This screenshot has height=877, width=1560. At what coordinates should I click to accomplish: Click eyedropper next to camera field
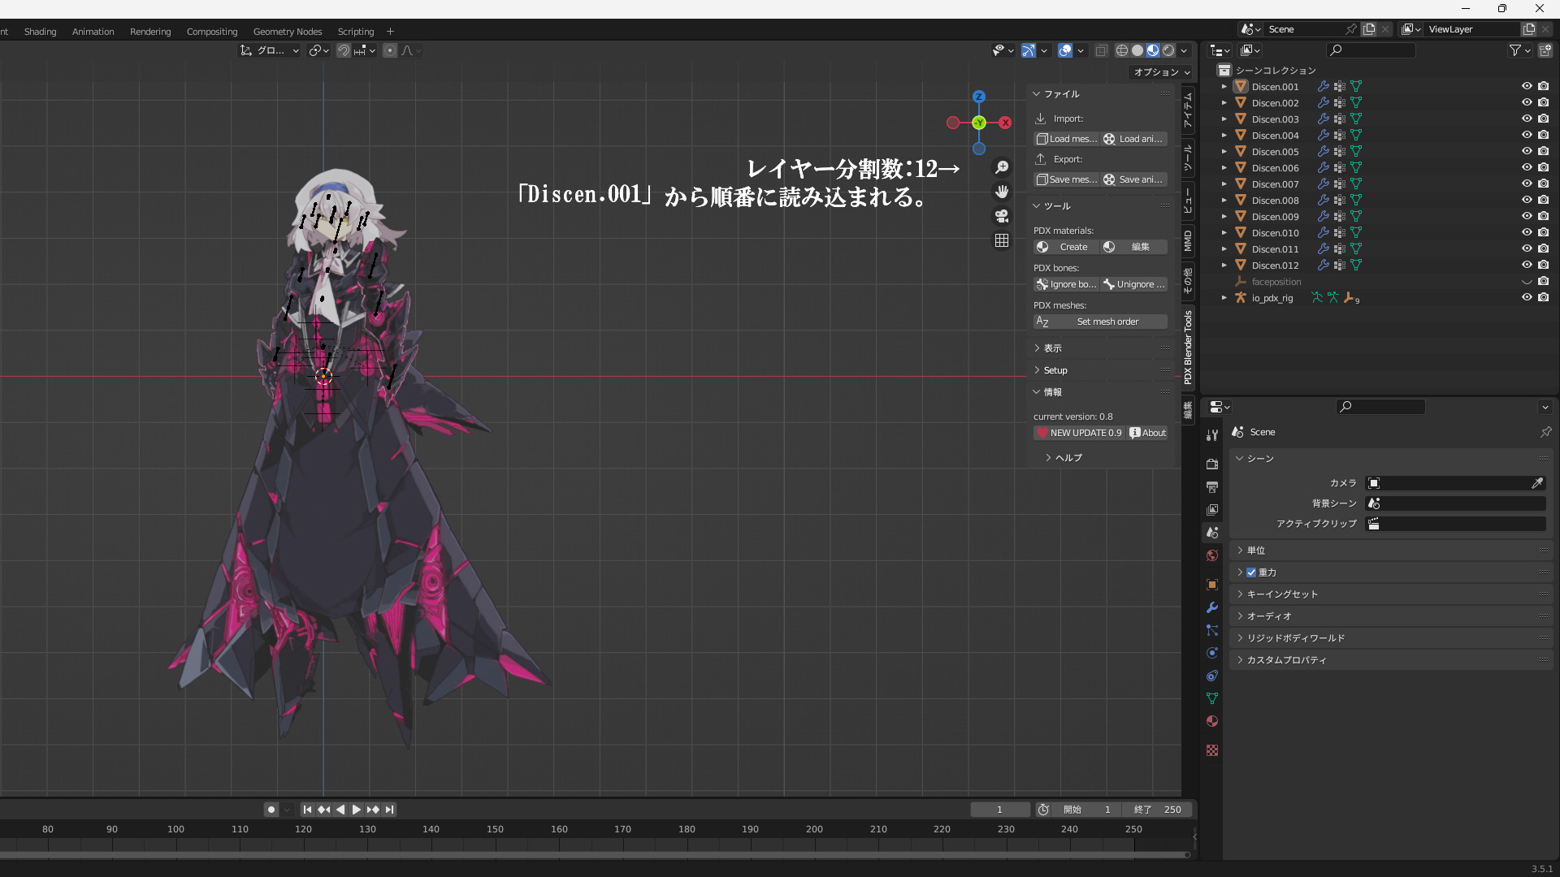click(x=1537, y=483)
